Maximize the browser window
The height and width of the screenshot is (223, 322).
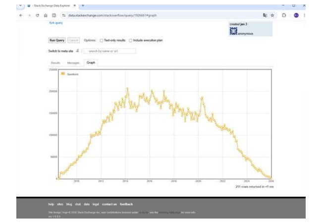pos(294,5)
